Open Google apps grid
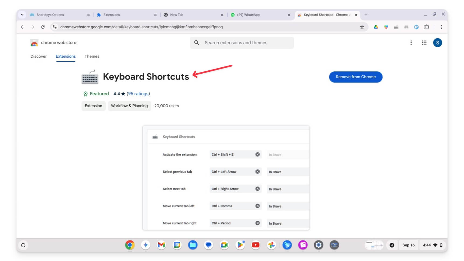The height and width of the screenshot is (261, 464). [424, 43]
